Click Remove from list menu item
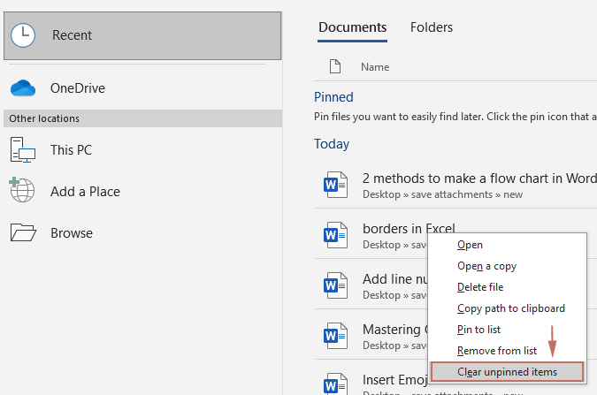This screenshot has height=395, width=597. pos(495,351)
